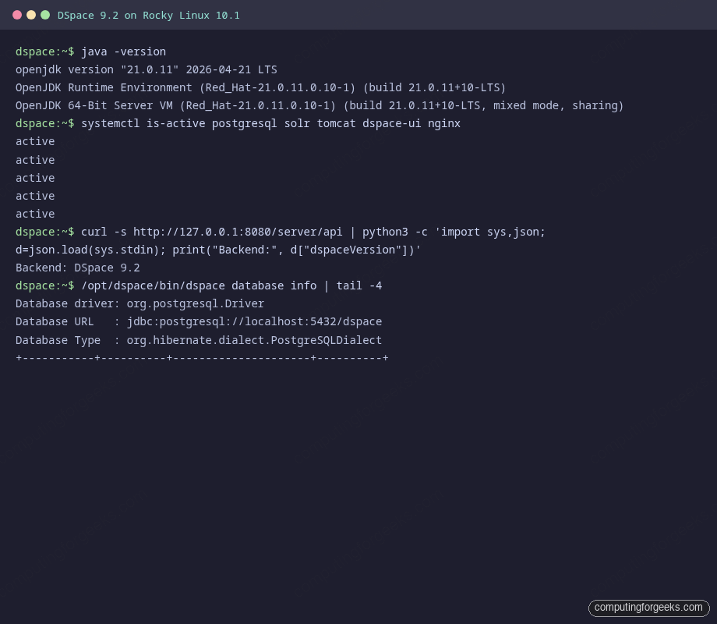Click the 'systemctl is-active postgresql solr tomcat' command
The height and width of the screenshot is (624, 717).
click(270, 123)
